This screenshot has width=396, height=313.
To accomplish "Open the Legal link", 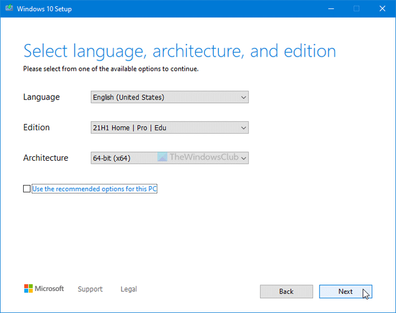I will (128, 289).
